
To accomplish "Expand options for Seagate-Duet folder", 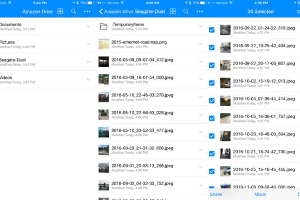I will pyautogui.click(x=88, y=62).
